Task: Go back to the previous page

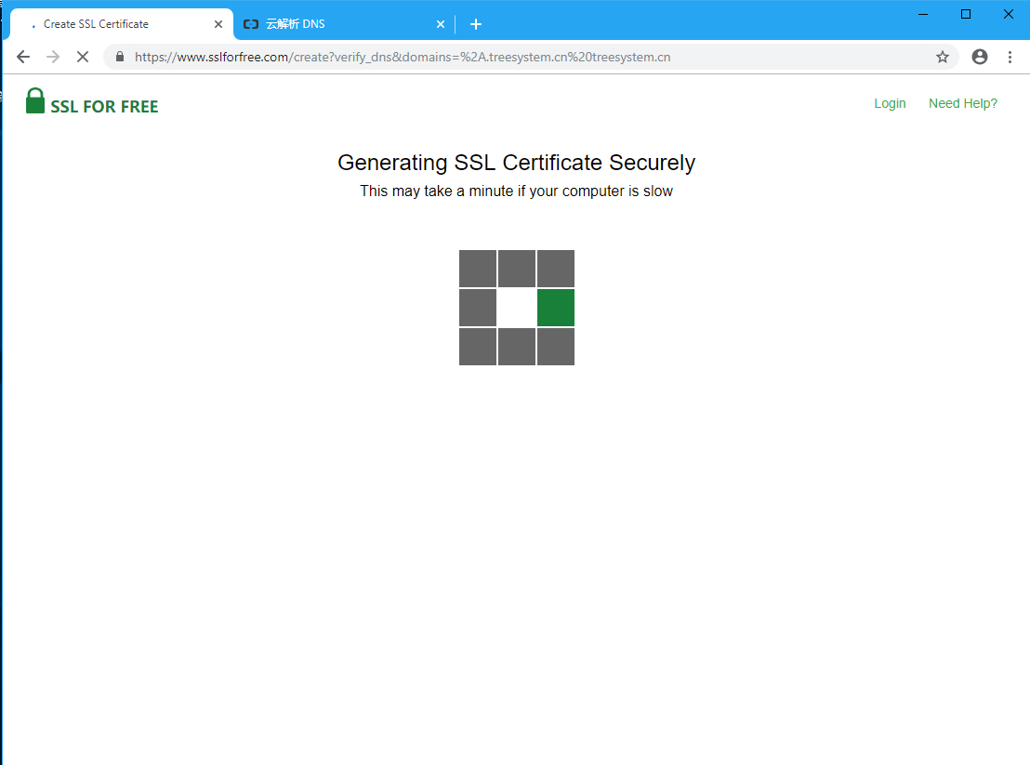Action: (x=23, y=57)
